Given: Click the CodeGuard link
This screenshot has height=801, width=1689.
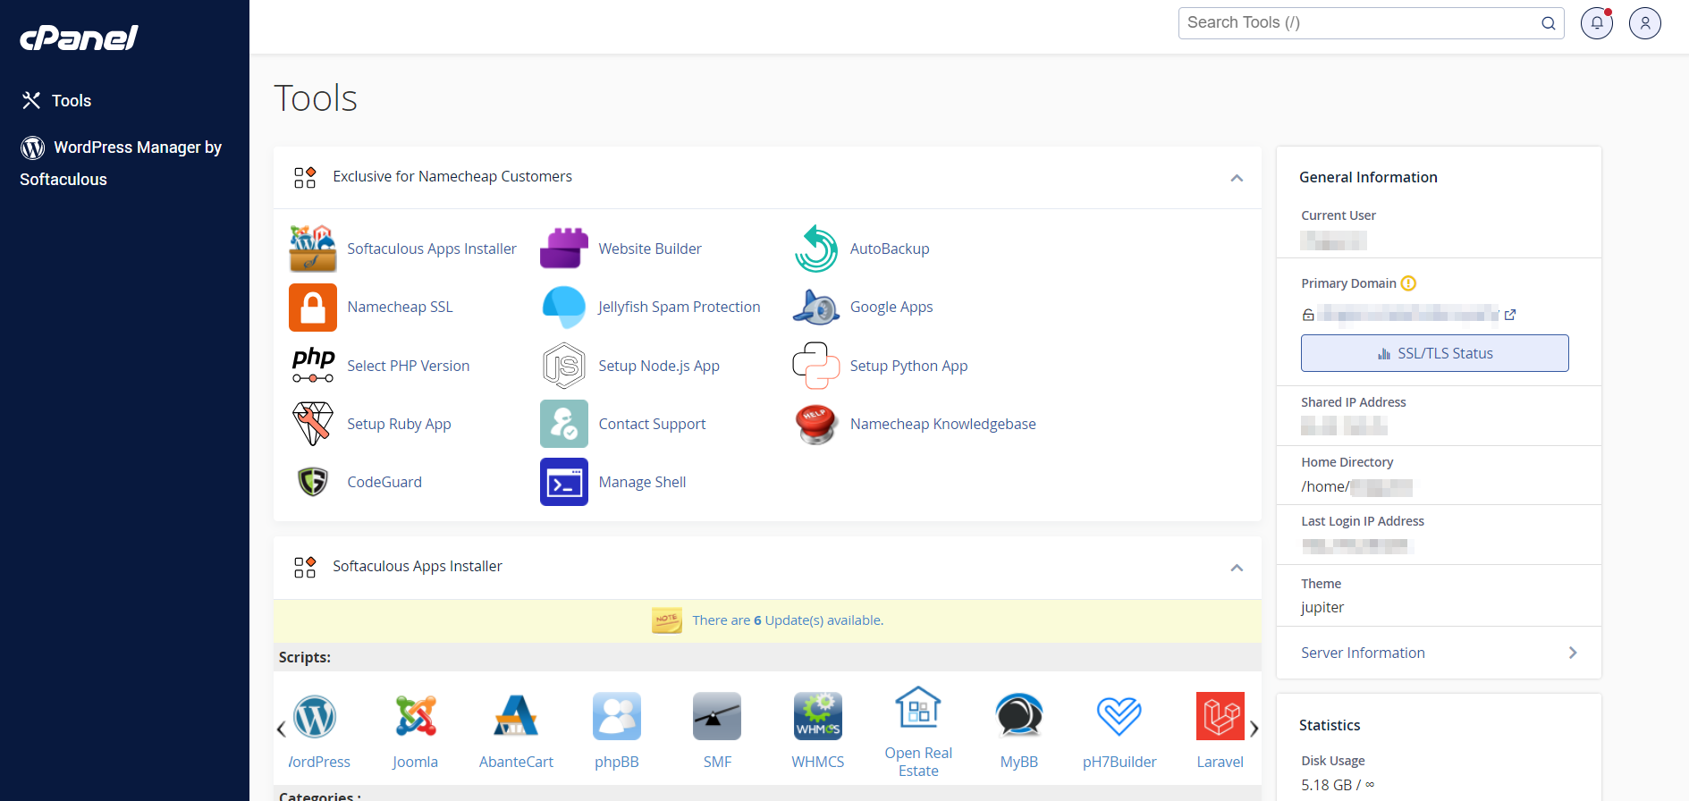Looking at the screenshot, I should click(x=384, y=482).
